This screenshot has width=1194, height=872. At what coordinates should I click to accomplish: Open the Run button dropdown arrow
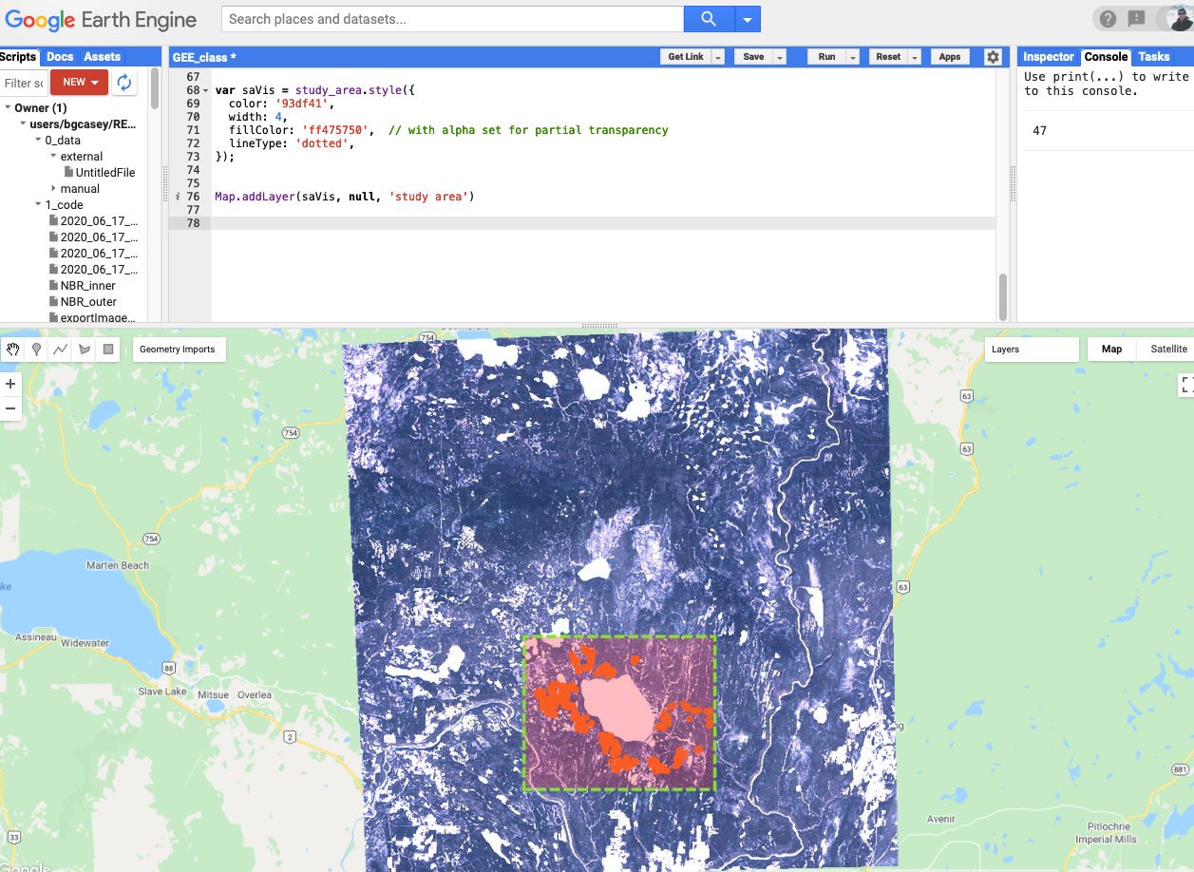click(x=853, y=57)
